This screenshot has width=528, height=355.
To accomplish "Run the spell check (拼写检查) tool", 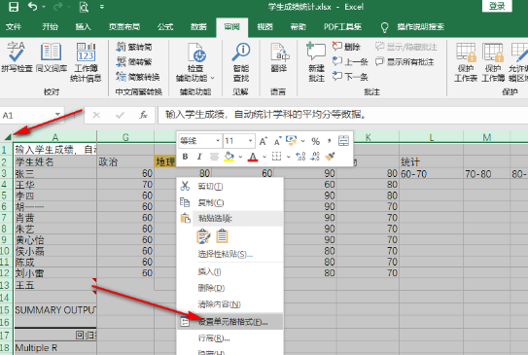I will (17, 57).
